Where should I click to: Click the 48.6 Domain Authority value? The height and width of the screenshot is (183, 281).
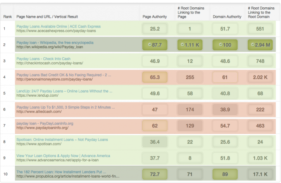pos(225,61)
